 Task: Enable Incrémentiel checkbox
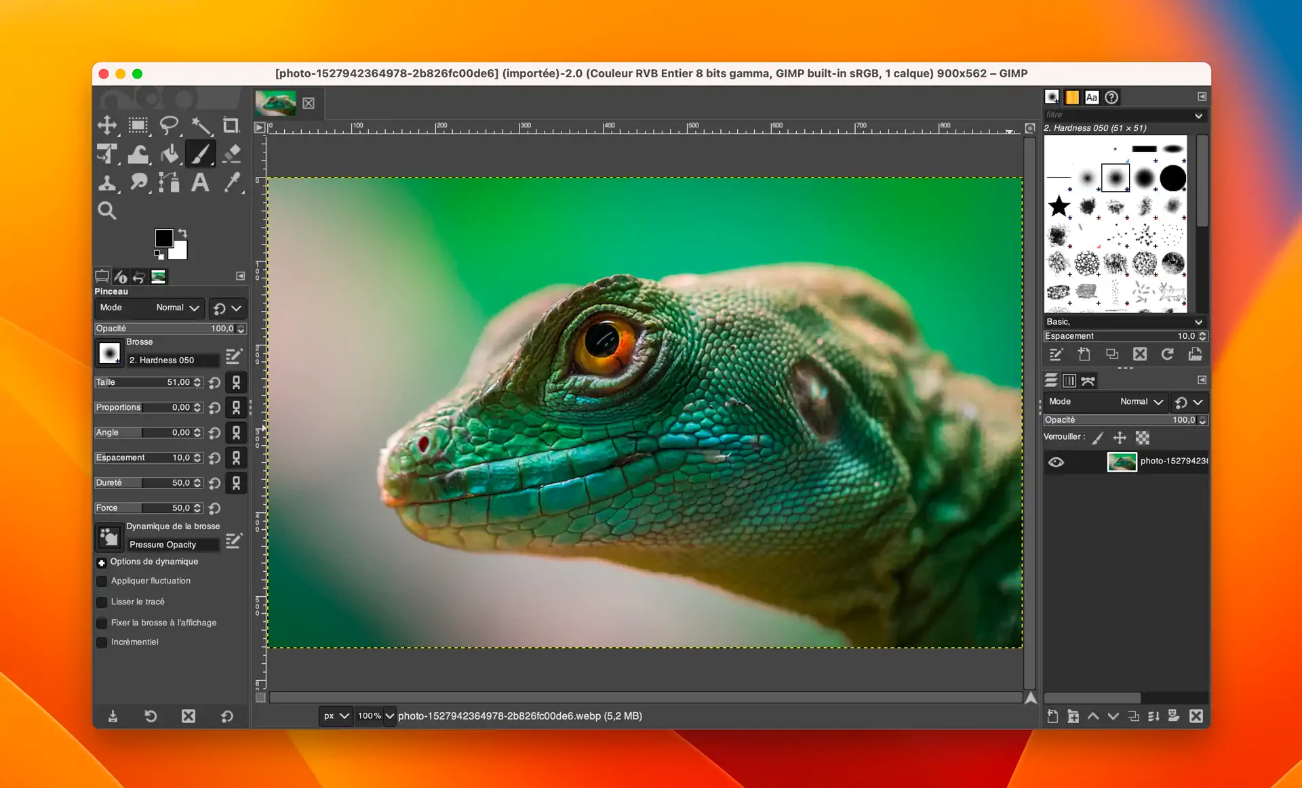tap(102, 642)
